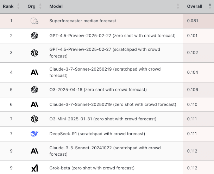Click the xAI logo beside Grok-beta

(34, 168)
